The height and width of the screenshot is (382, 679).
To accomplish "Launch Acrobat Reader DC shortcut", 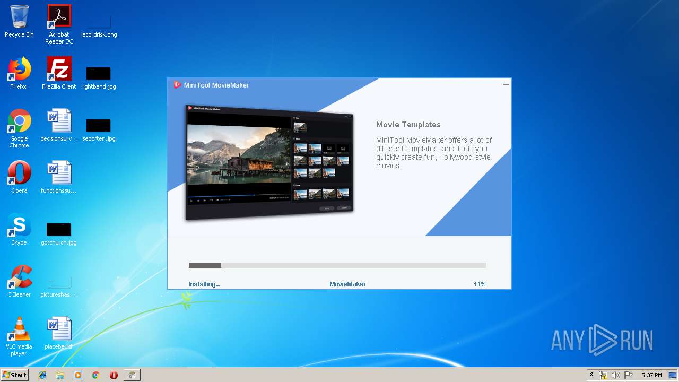I will click(x=59, y=24).
